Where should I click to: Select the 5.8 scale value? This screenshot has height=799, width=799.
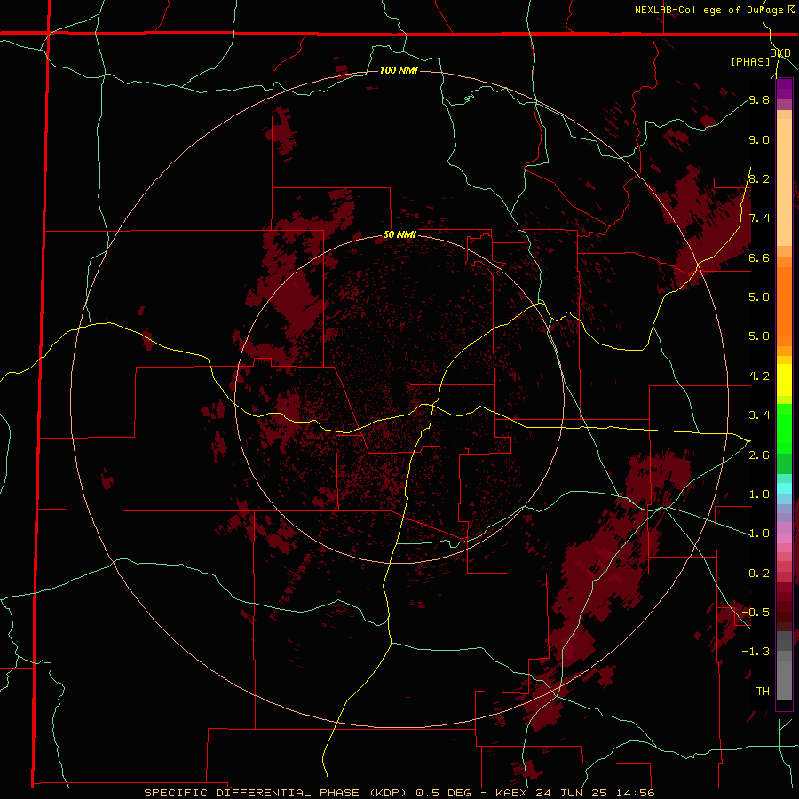[759, 297]
